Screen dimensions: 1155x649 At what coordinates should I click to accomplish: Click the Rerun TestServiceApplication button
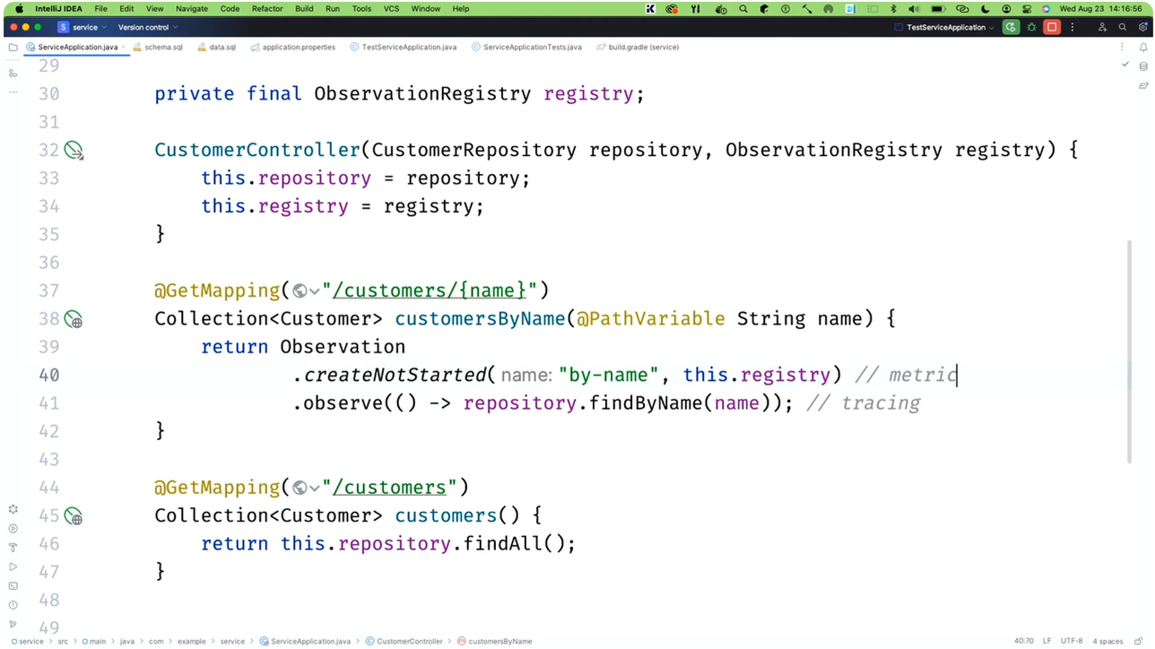(1011, 28)
